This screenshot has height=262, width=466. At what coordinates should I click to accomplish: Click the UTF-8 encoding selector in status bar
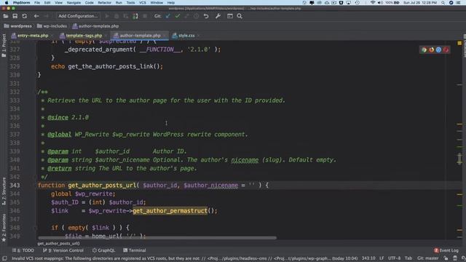click(395, 258)
